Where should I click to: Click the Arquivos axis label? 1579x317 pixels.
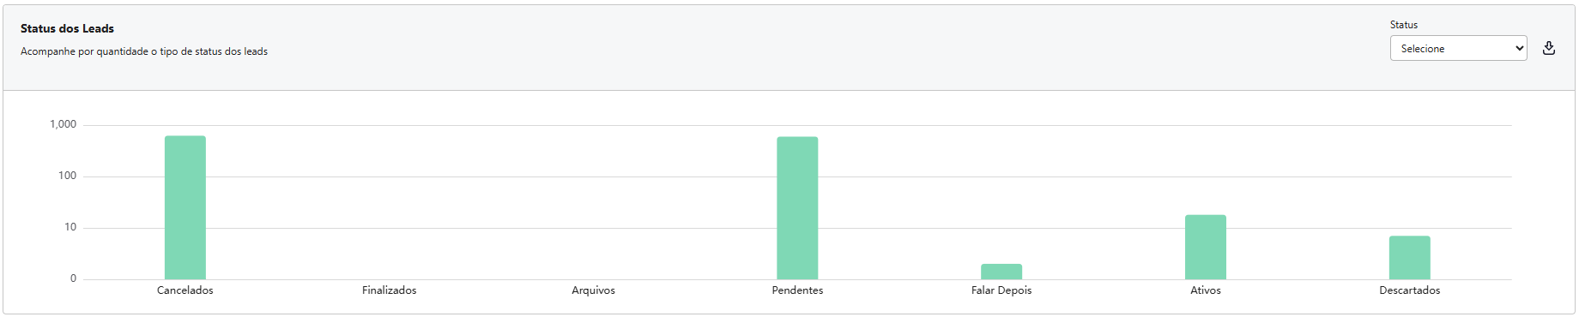[x=594, y=290]
